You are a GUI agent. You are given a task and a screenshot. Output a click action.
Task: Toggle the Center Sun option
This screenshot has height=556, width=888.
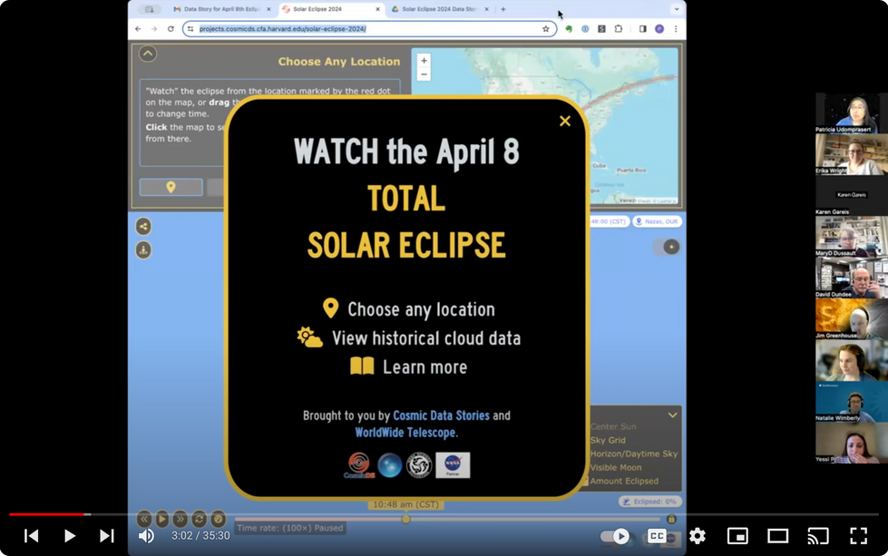click(613, 426)
